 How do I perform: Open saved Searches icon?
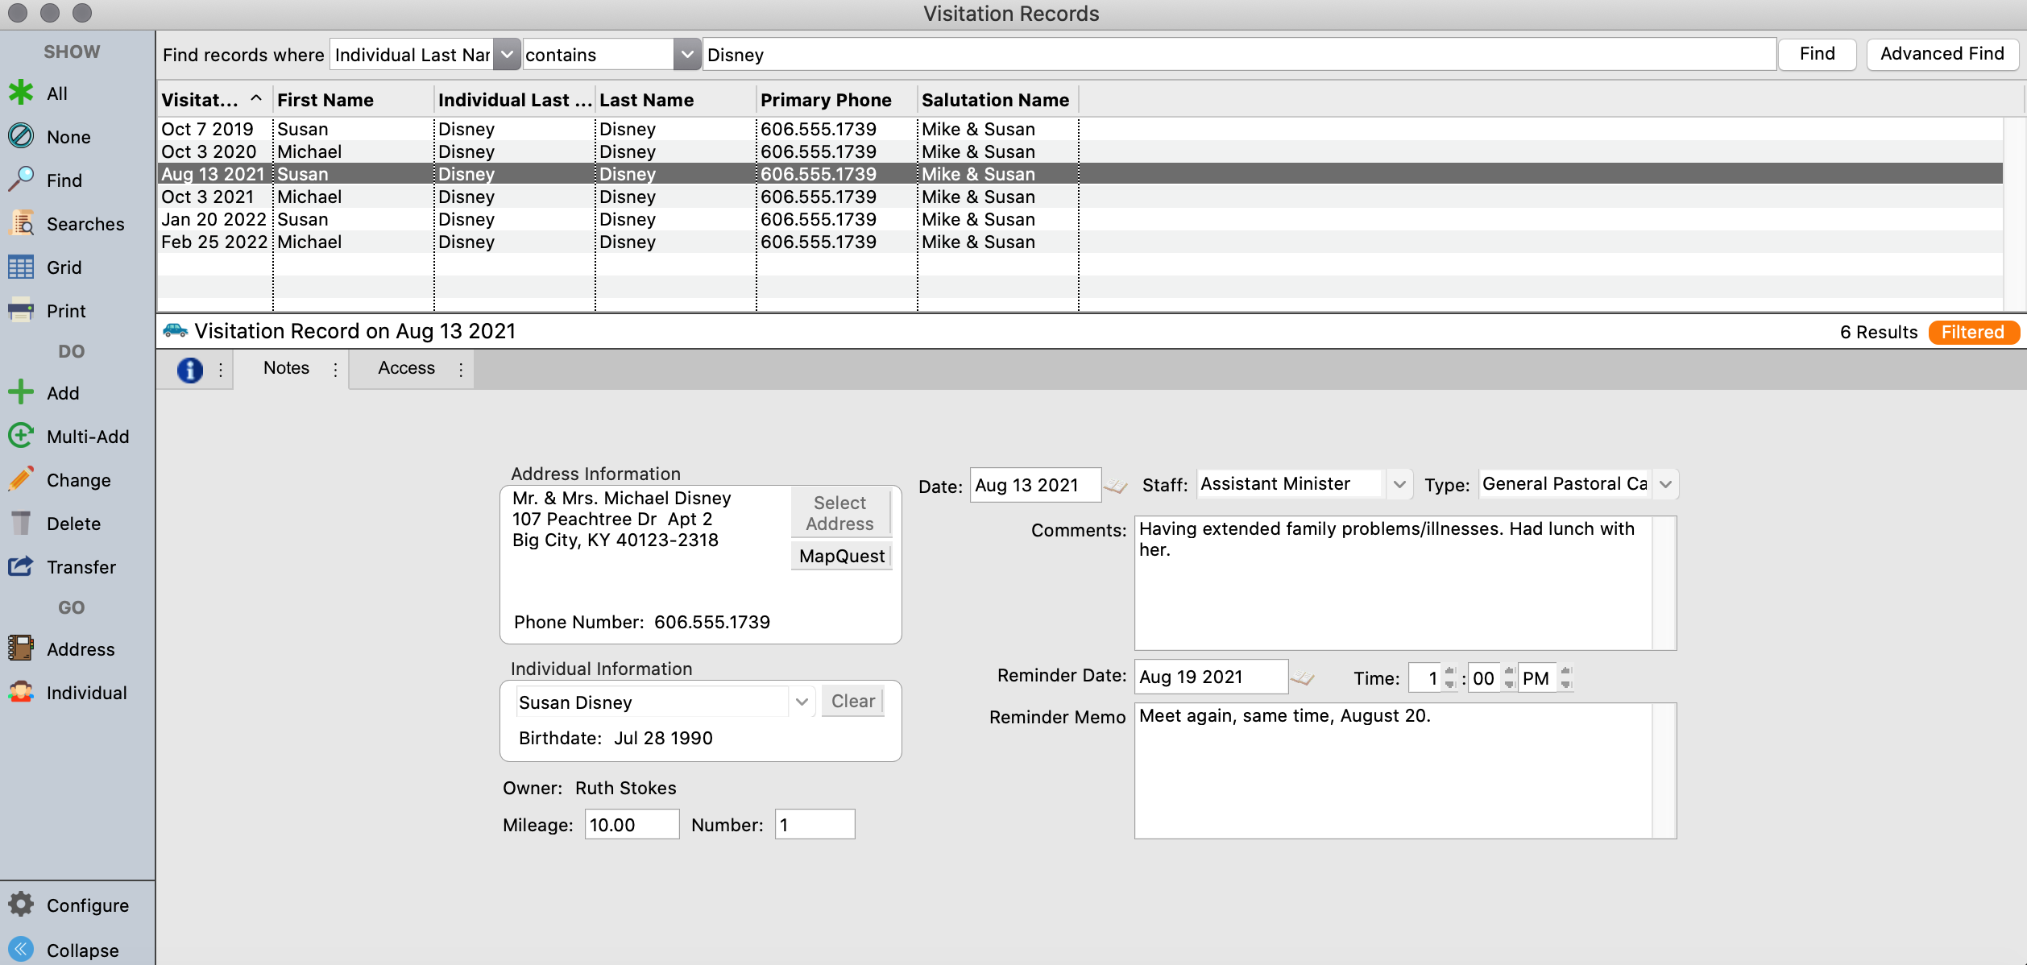[21, 223]
